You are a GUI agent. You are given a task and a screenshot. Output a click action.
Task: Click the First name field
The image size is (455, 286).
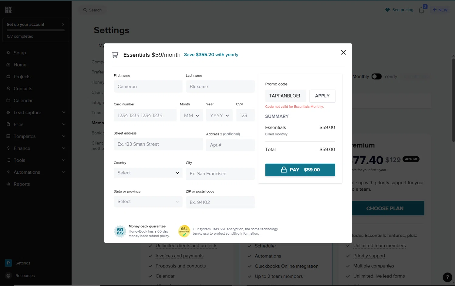[148, 87]
